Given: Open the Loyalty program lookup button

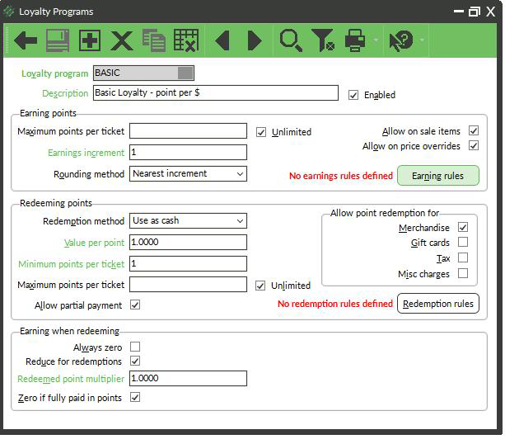Looking at the screenshot, I should (185, 73).
